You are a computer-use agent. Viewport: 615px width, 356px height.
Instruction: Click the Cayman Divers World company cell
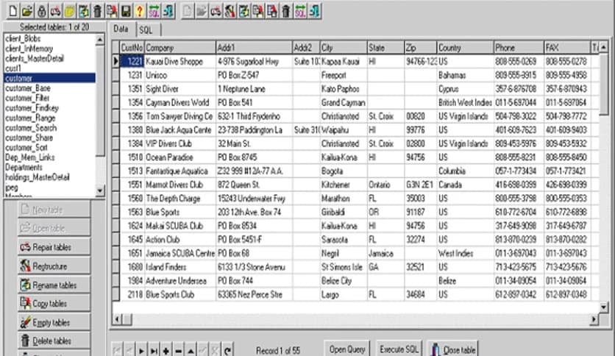click(x=180, y=103)
